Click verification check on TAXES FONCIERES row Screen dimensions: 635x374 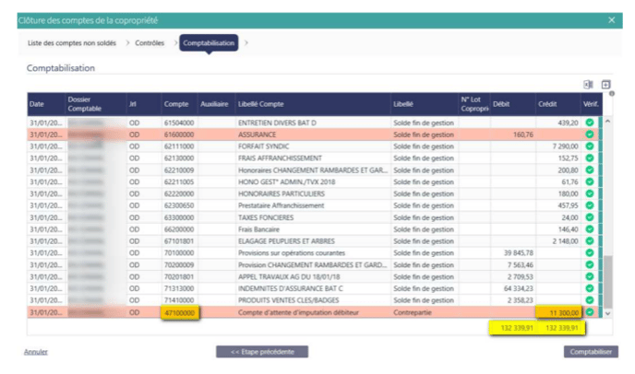(590, 217)
